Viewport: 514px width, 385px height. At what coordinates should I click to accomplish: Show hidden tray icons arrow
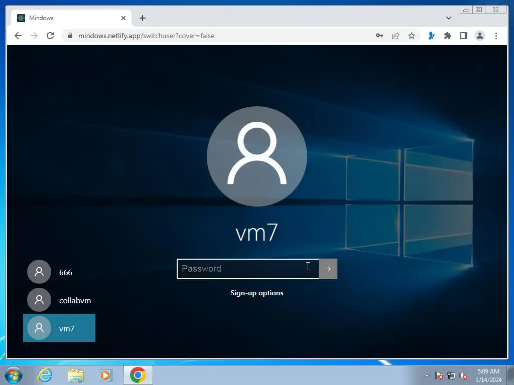(x=427, y=375)
